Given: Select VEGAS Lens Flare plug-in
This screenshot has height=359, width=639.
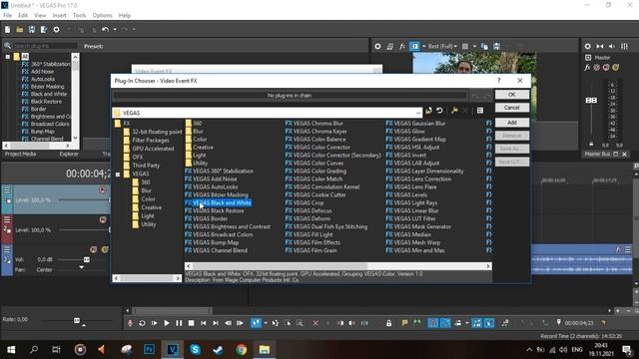Looking at the screenshot, I should 415,186.
